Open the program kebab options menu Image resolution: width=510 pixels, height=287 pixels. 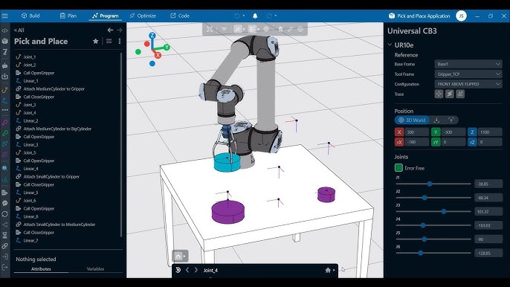pos(120,42)
